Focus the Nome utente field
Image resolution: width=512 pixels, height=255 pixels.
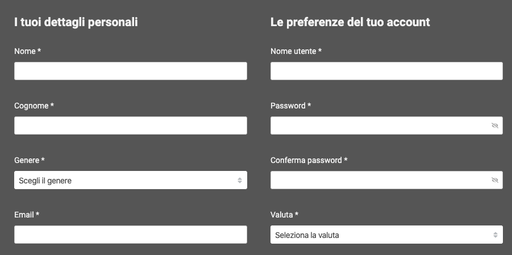tap(386, 71)
